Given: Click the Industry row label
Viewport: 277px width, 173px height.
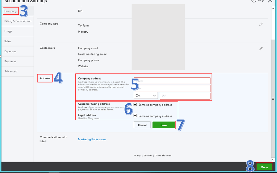Looking at the screenshot, I should (x=83, y=32).
